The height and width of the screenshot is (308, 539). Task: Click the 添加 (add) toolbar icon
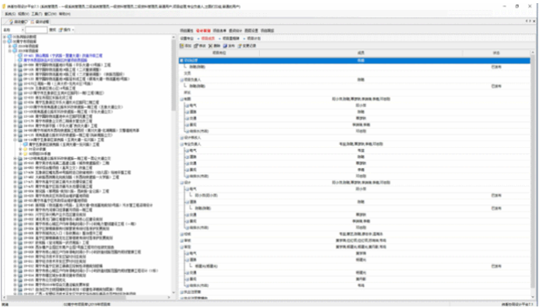point(182,46)
